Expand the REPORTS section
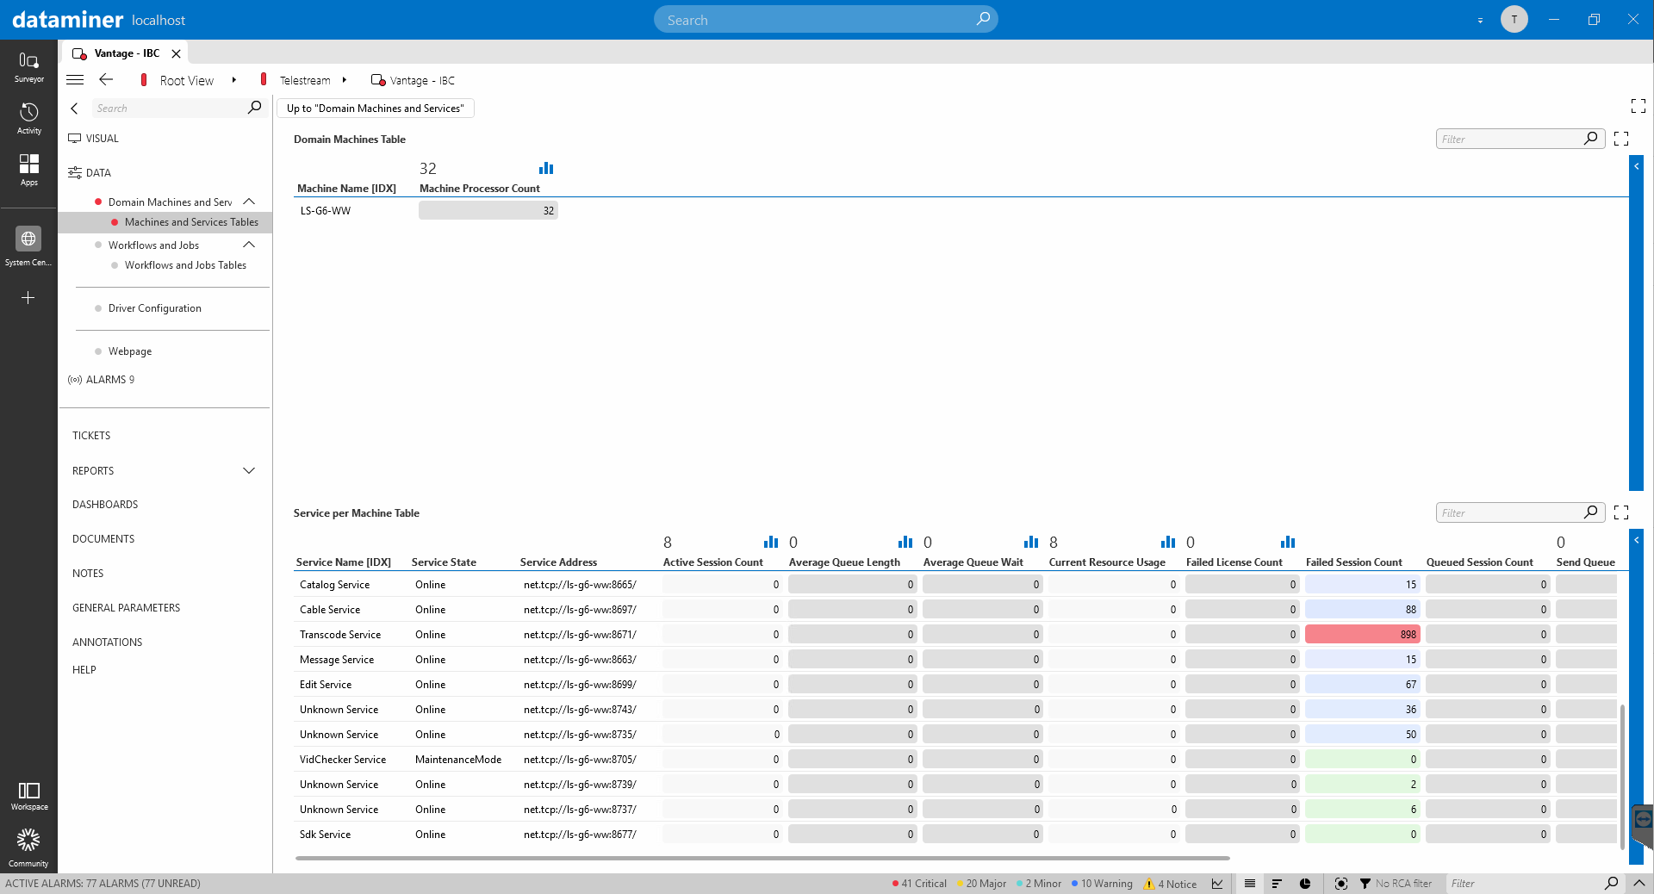The height and width of the screenshot is (894, 1654). click(249, 470)
